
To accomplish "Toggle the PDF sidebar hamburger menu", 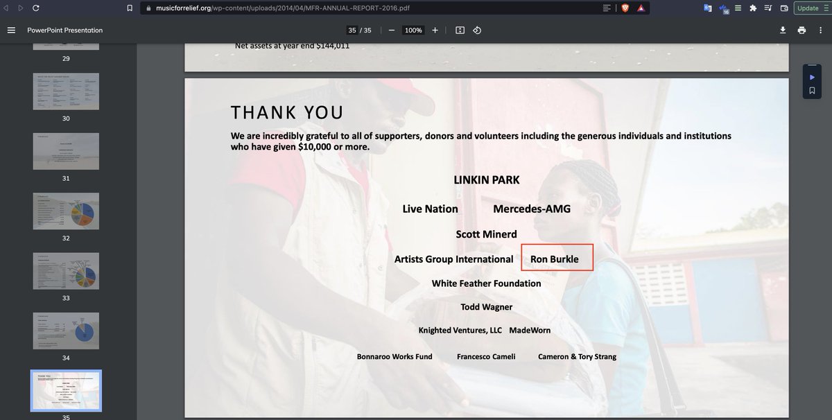I will 11,30.
